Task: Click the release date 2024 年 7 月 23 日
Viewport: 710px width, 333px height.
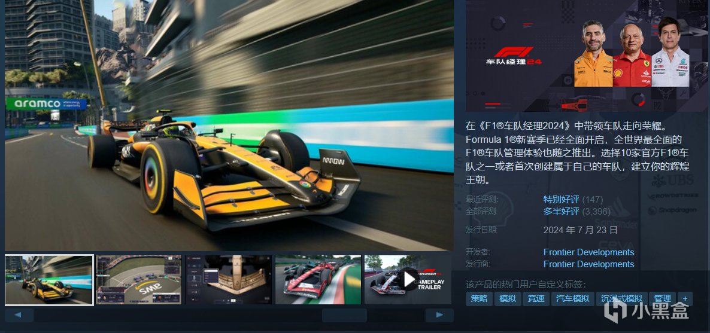Action: tap(581, 230)
